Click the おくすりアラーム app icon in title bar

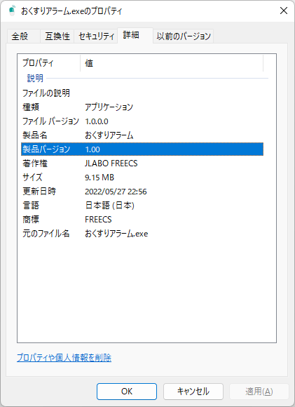point(12,11)
